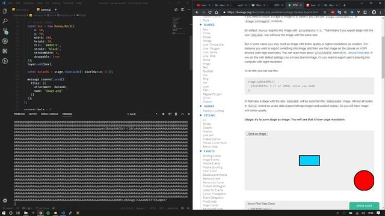The image size is (385, 216).
Task: Open Spotify from the taskbar
Action: click(x=48, y=213)
